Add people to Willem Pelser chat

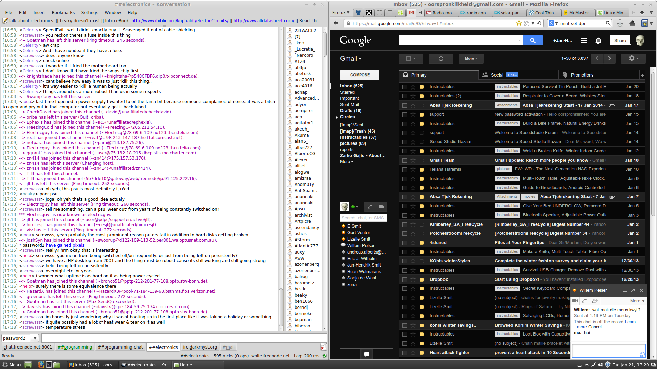(x=595, y=301)
